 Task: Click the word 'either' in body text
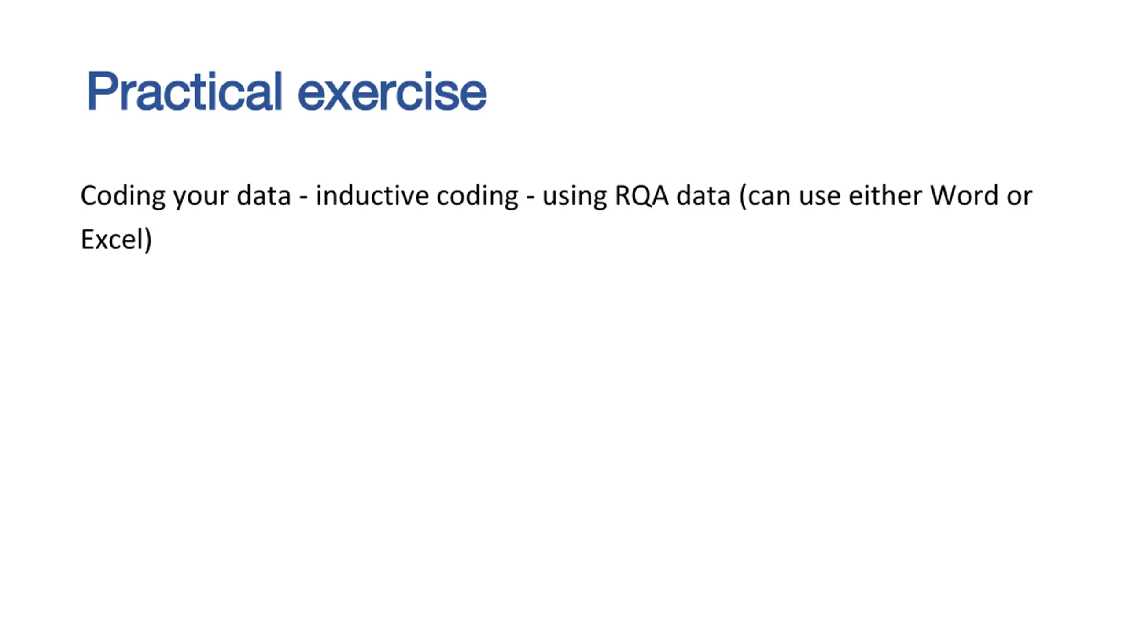[x=885, y=195]
